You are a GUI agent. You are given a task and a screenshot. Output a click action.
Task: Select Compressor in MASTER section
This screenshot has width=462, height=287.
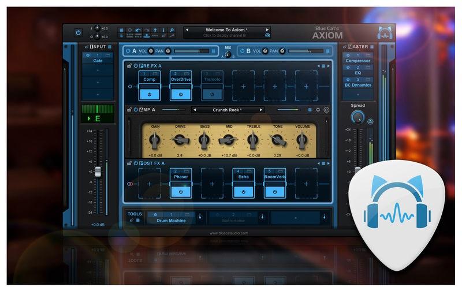[x=357, y=61]
